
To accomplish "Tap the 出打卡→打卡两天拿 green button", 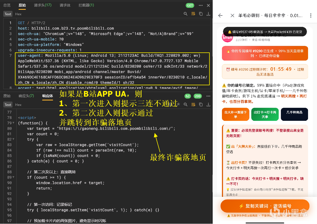I will [x=265, y=114].
